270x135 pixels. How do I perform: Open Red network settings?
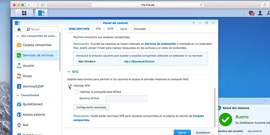(x=37, y=125)
